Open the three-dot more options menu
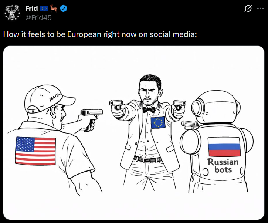This screenshot has height=223, width=268. 260,9
